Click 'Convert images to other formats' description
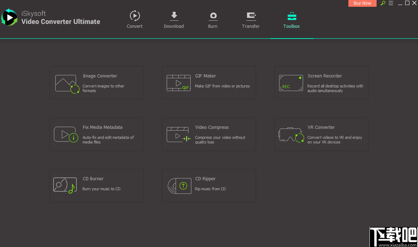 coord(104,88)
